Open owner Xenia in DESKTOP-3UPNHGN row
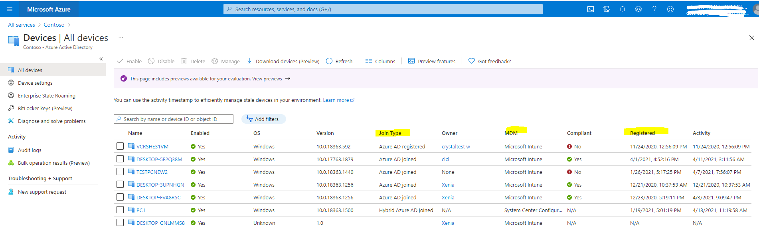The height and width of the screenshot is (228, 759). 448,185
